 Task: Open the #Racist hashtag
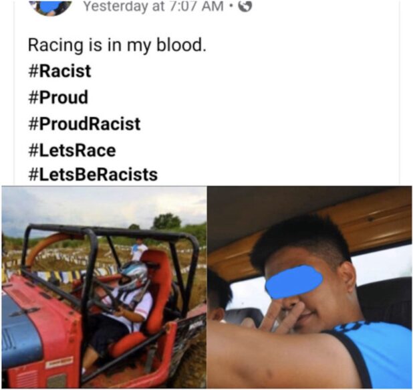pyautogui.click(x=59, y=71)
